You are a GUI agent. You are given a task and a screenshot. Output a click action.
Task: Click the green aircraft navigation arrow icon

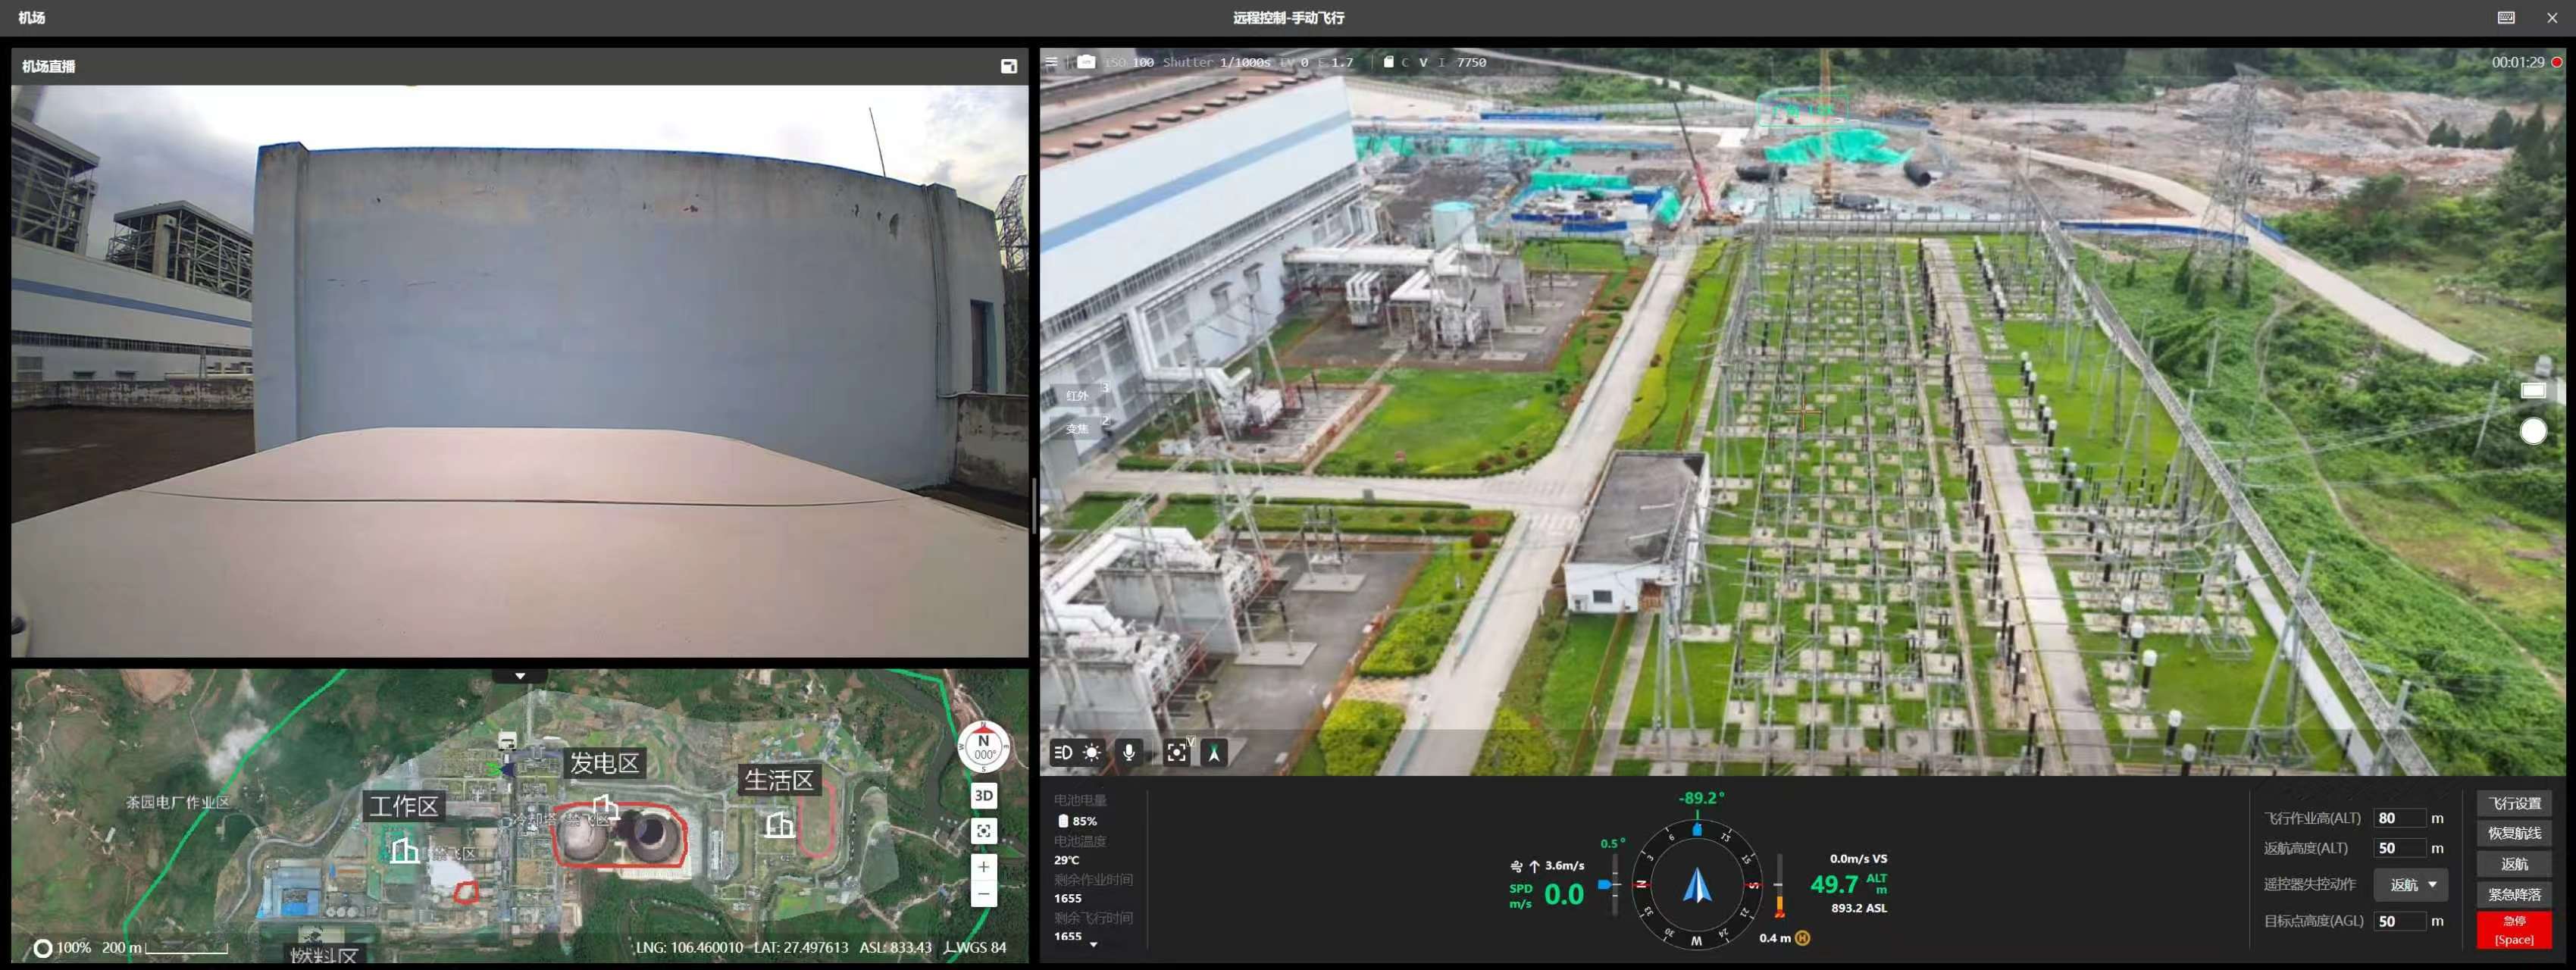[x=1214, y=753]
